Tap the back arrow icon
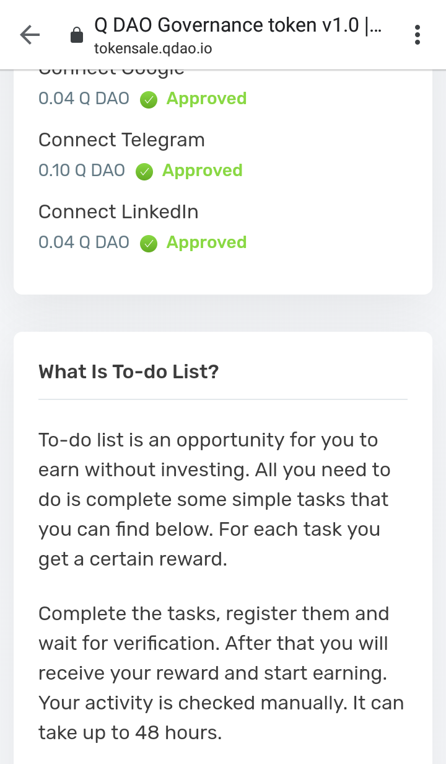This screenshot has width=446, height=764. point(30,35)
